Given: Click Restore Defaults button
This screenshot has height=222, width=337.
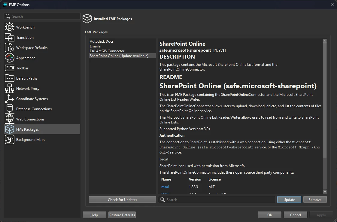Looking at the screenshot, I should coord(122,215).
